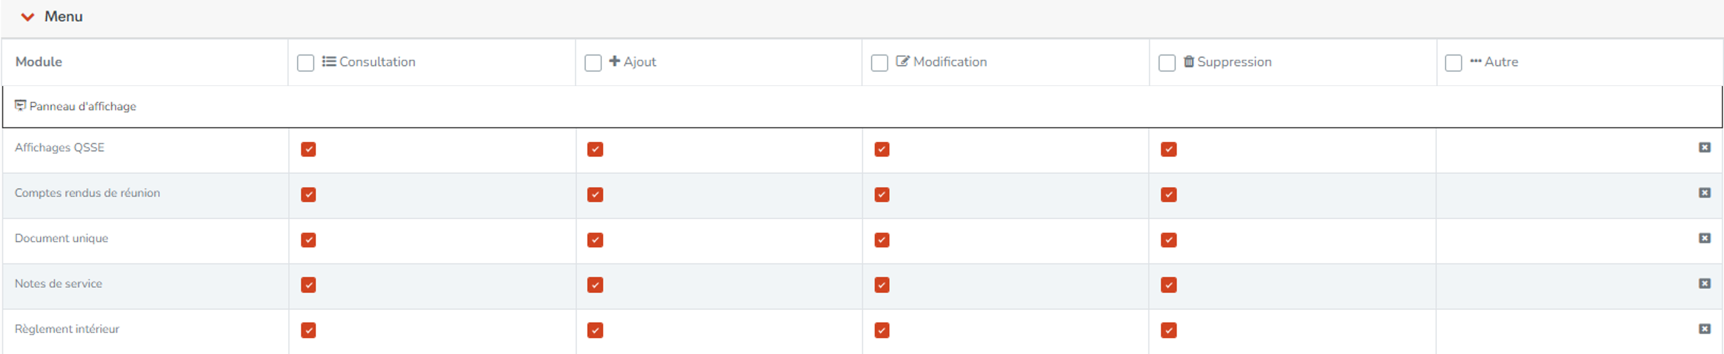
Task: Click the Affichages QSSE module label
Action: click(x=59, y=148)
